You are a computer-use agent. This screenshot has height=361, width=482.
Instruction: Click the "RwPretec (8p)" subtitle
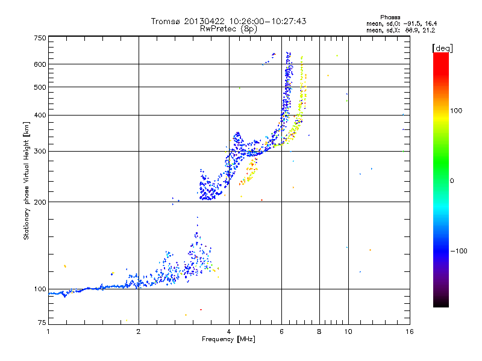point(228,29)
